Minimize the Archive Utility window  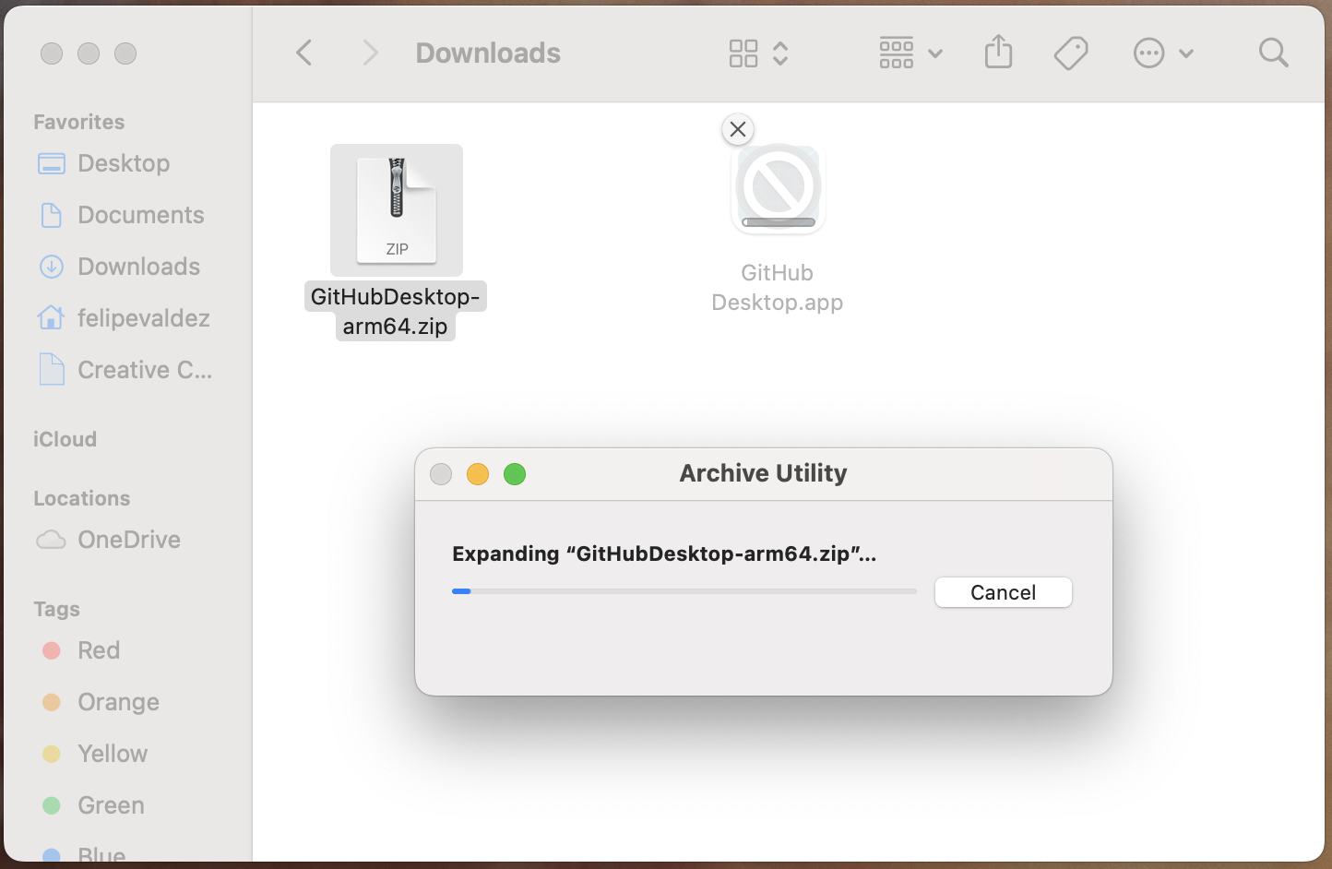(478, 474)
